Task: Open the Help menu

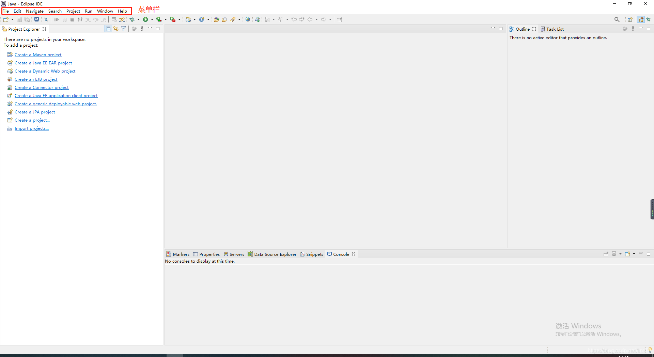Action: pos(122,11)
